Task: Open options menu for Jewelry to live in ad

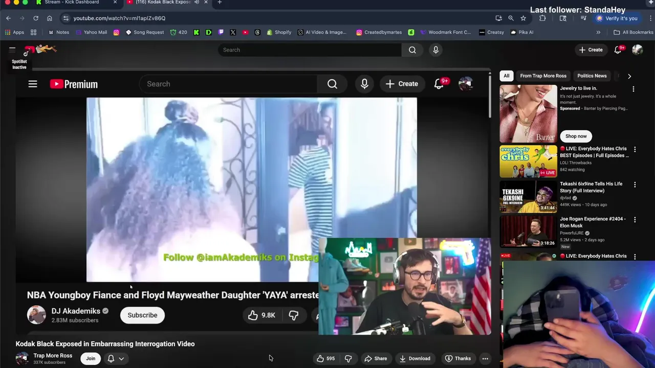Action: point(634,89)
